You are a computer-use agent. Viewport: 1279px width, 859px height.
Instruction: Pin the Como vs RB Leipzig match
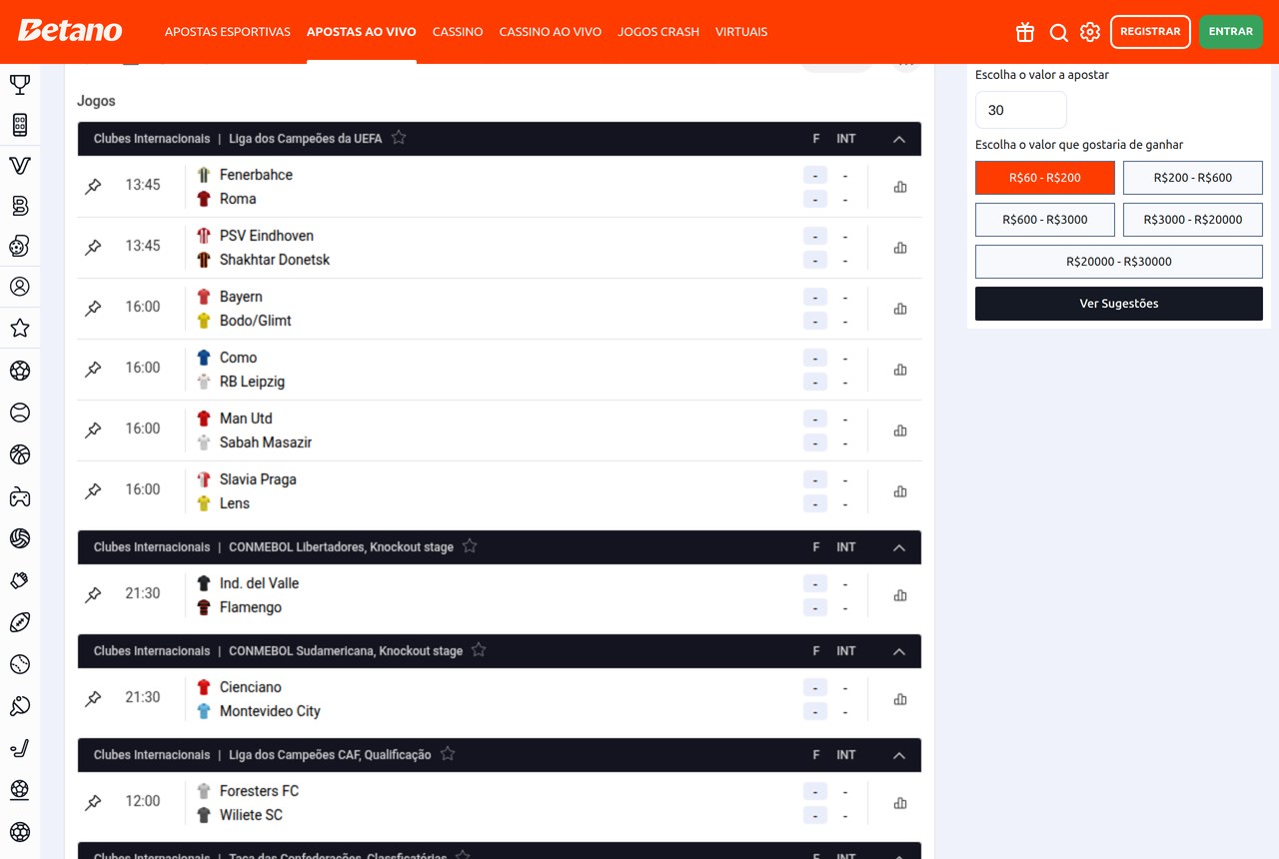point(93,370)
